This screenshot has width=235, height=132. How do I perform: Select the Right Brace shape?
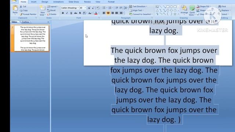171,14
